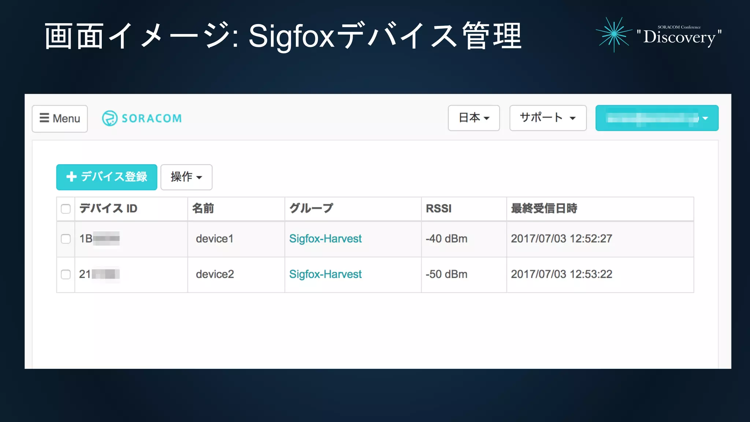Click the -50 dBm RSSI value
Screen dimensions: 750x422
click(446, 274)
